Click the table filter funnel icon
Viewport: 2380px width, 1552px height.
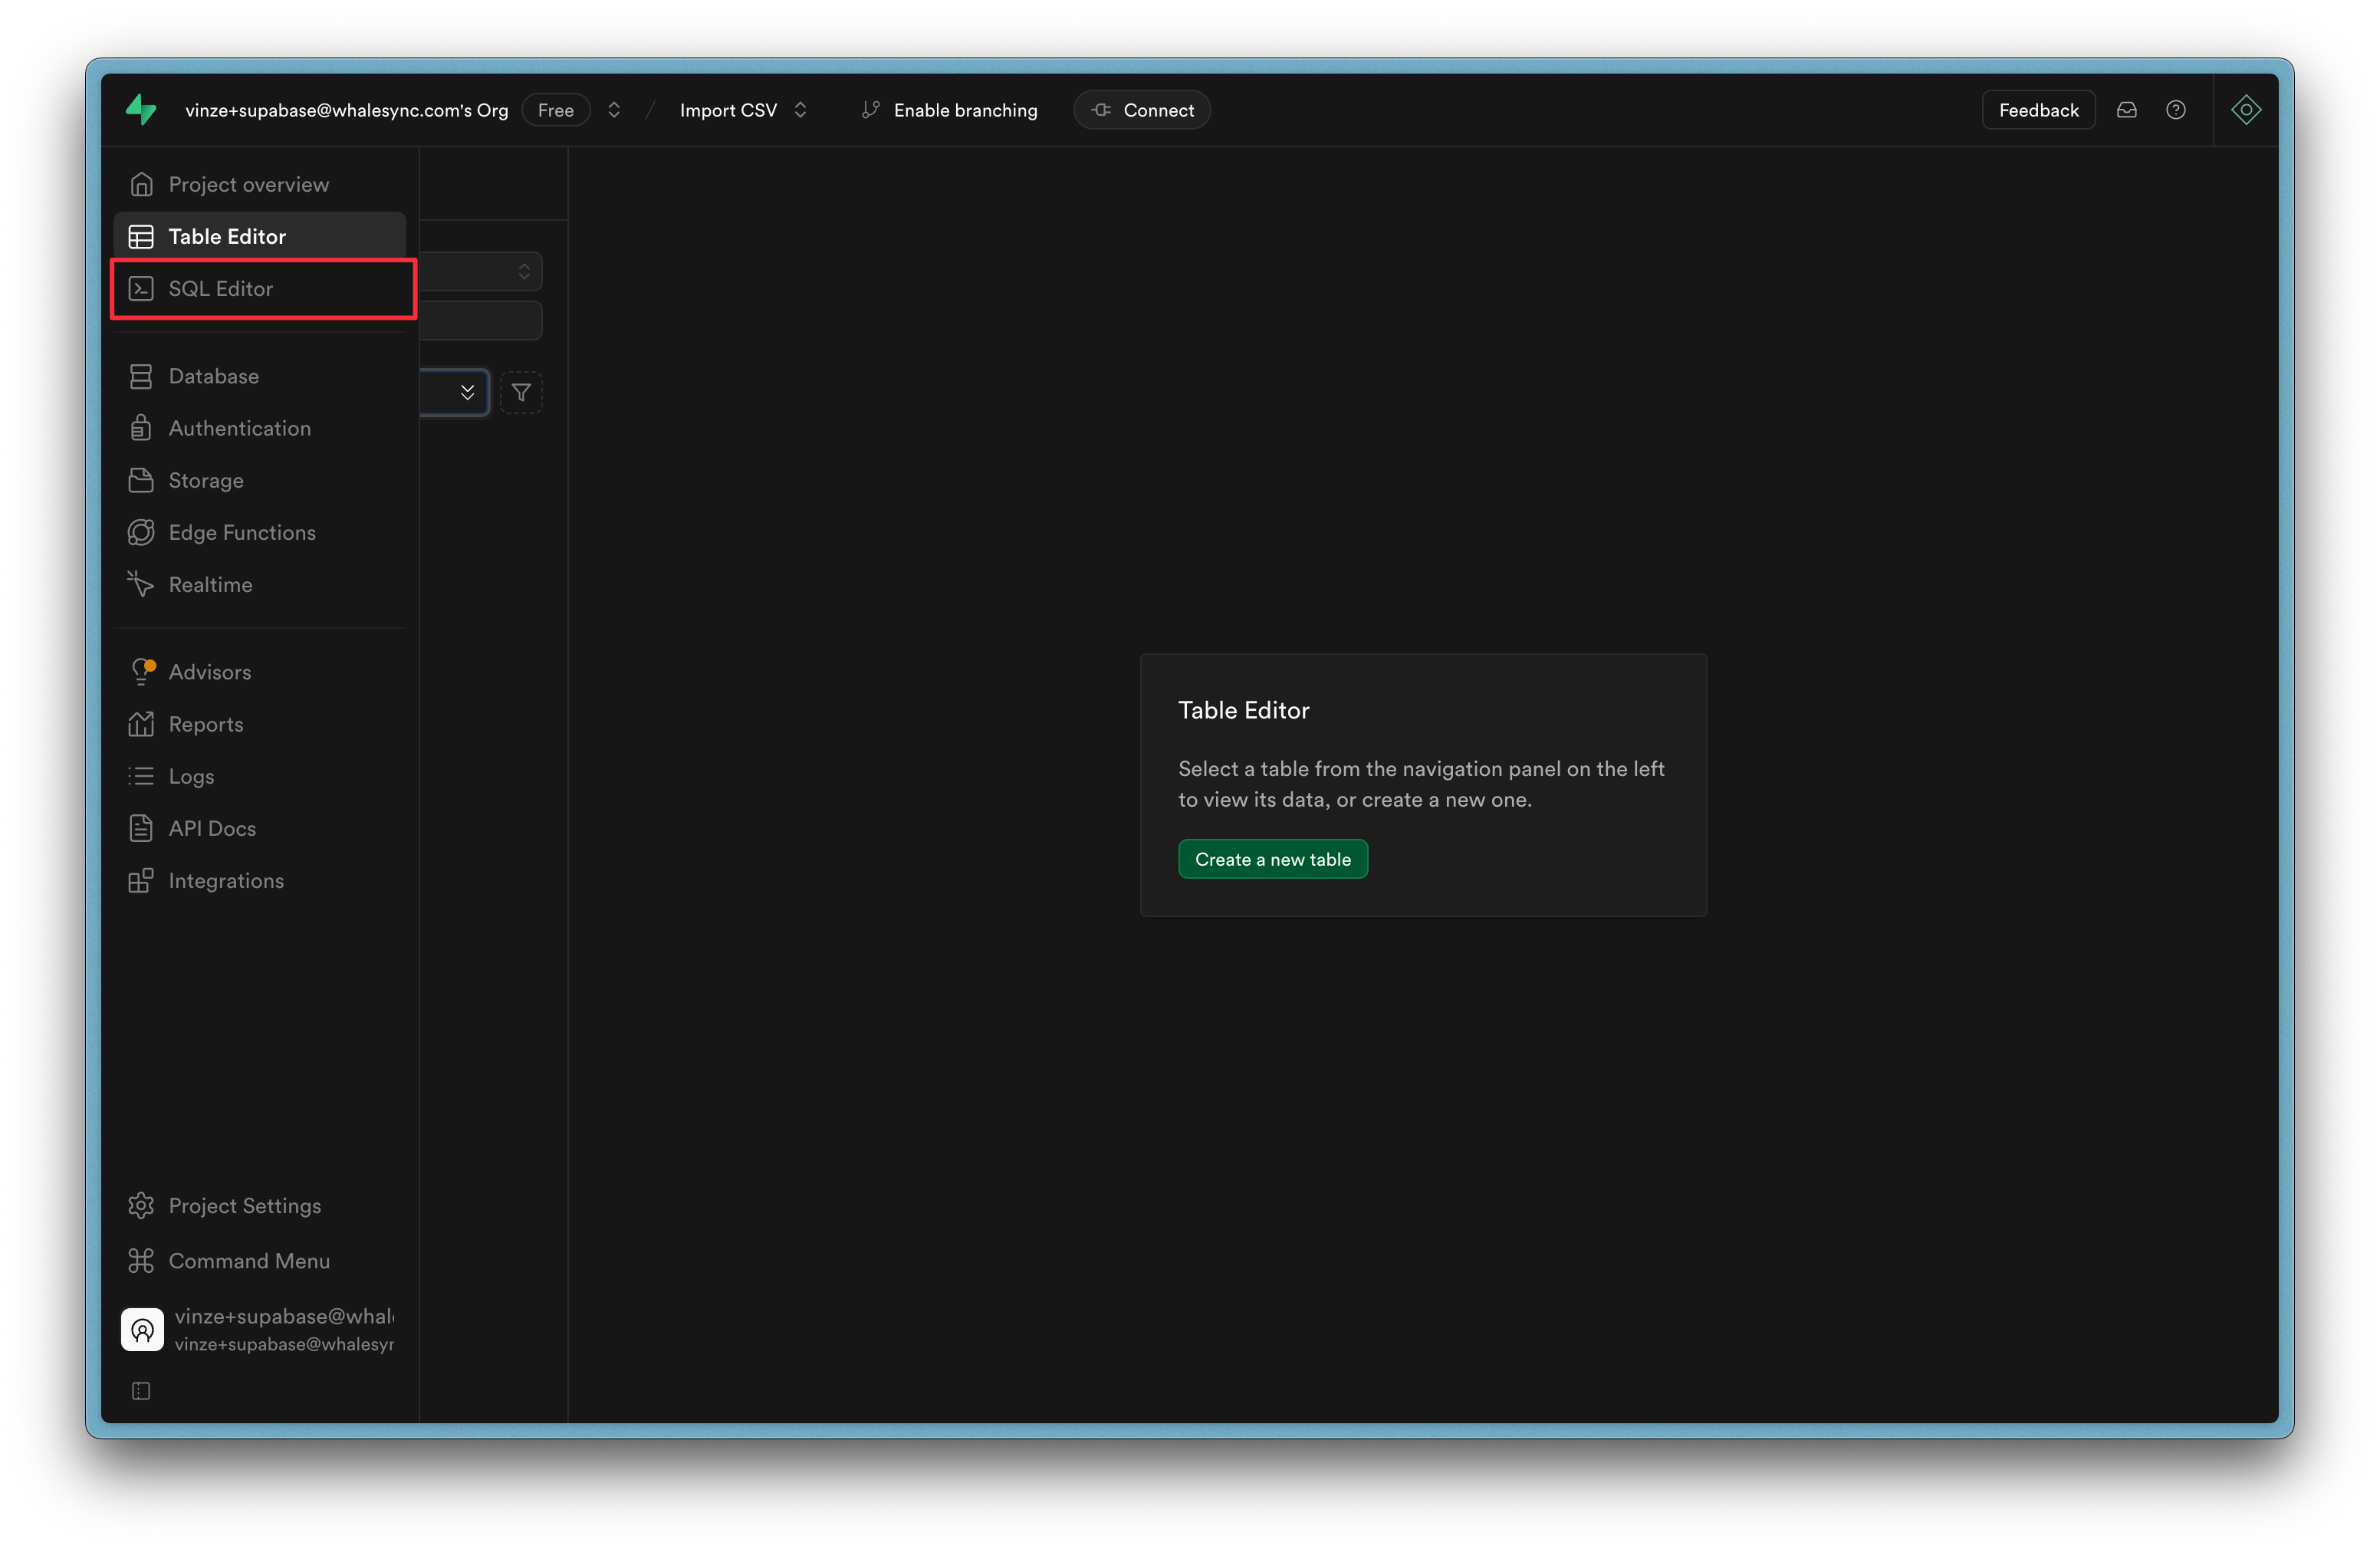pyautogui.click(x=521, y=392)
